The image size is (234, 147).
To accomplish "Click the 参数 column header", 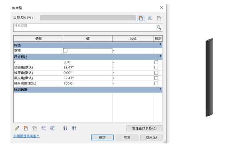I will coord(38,38).
